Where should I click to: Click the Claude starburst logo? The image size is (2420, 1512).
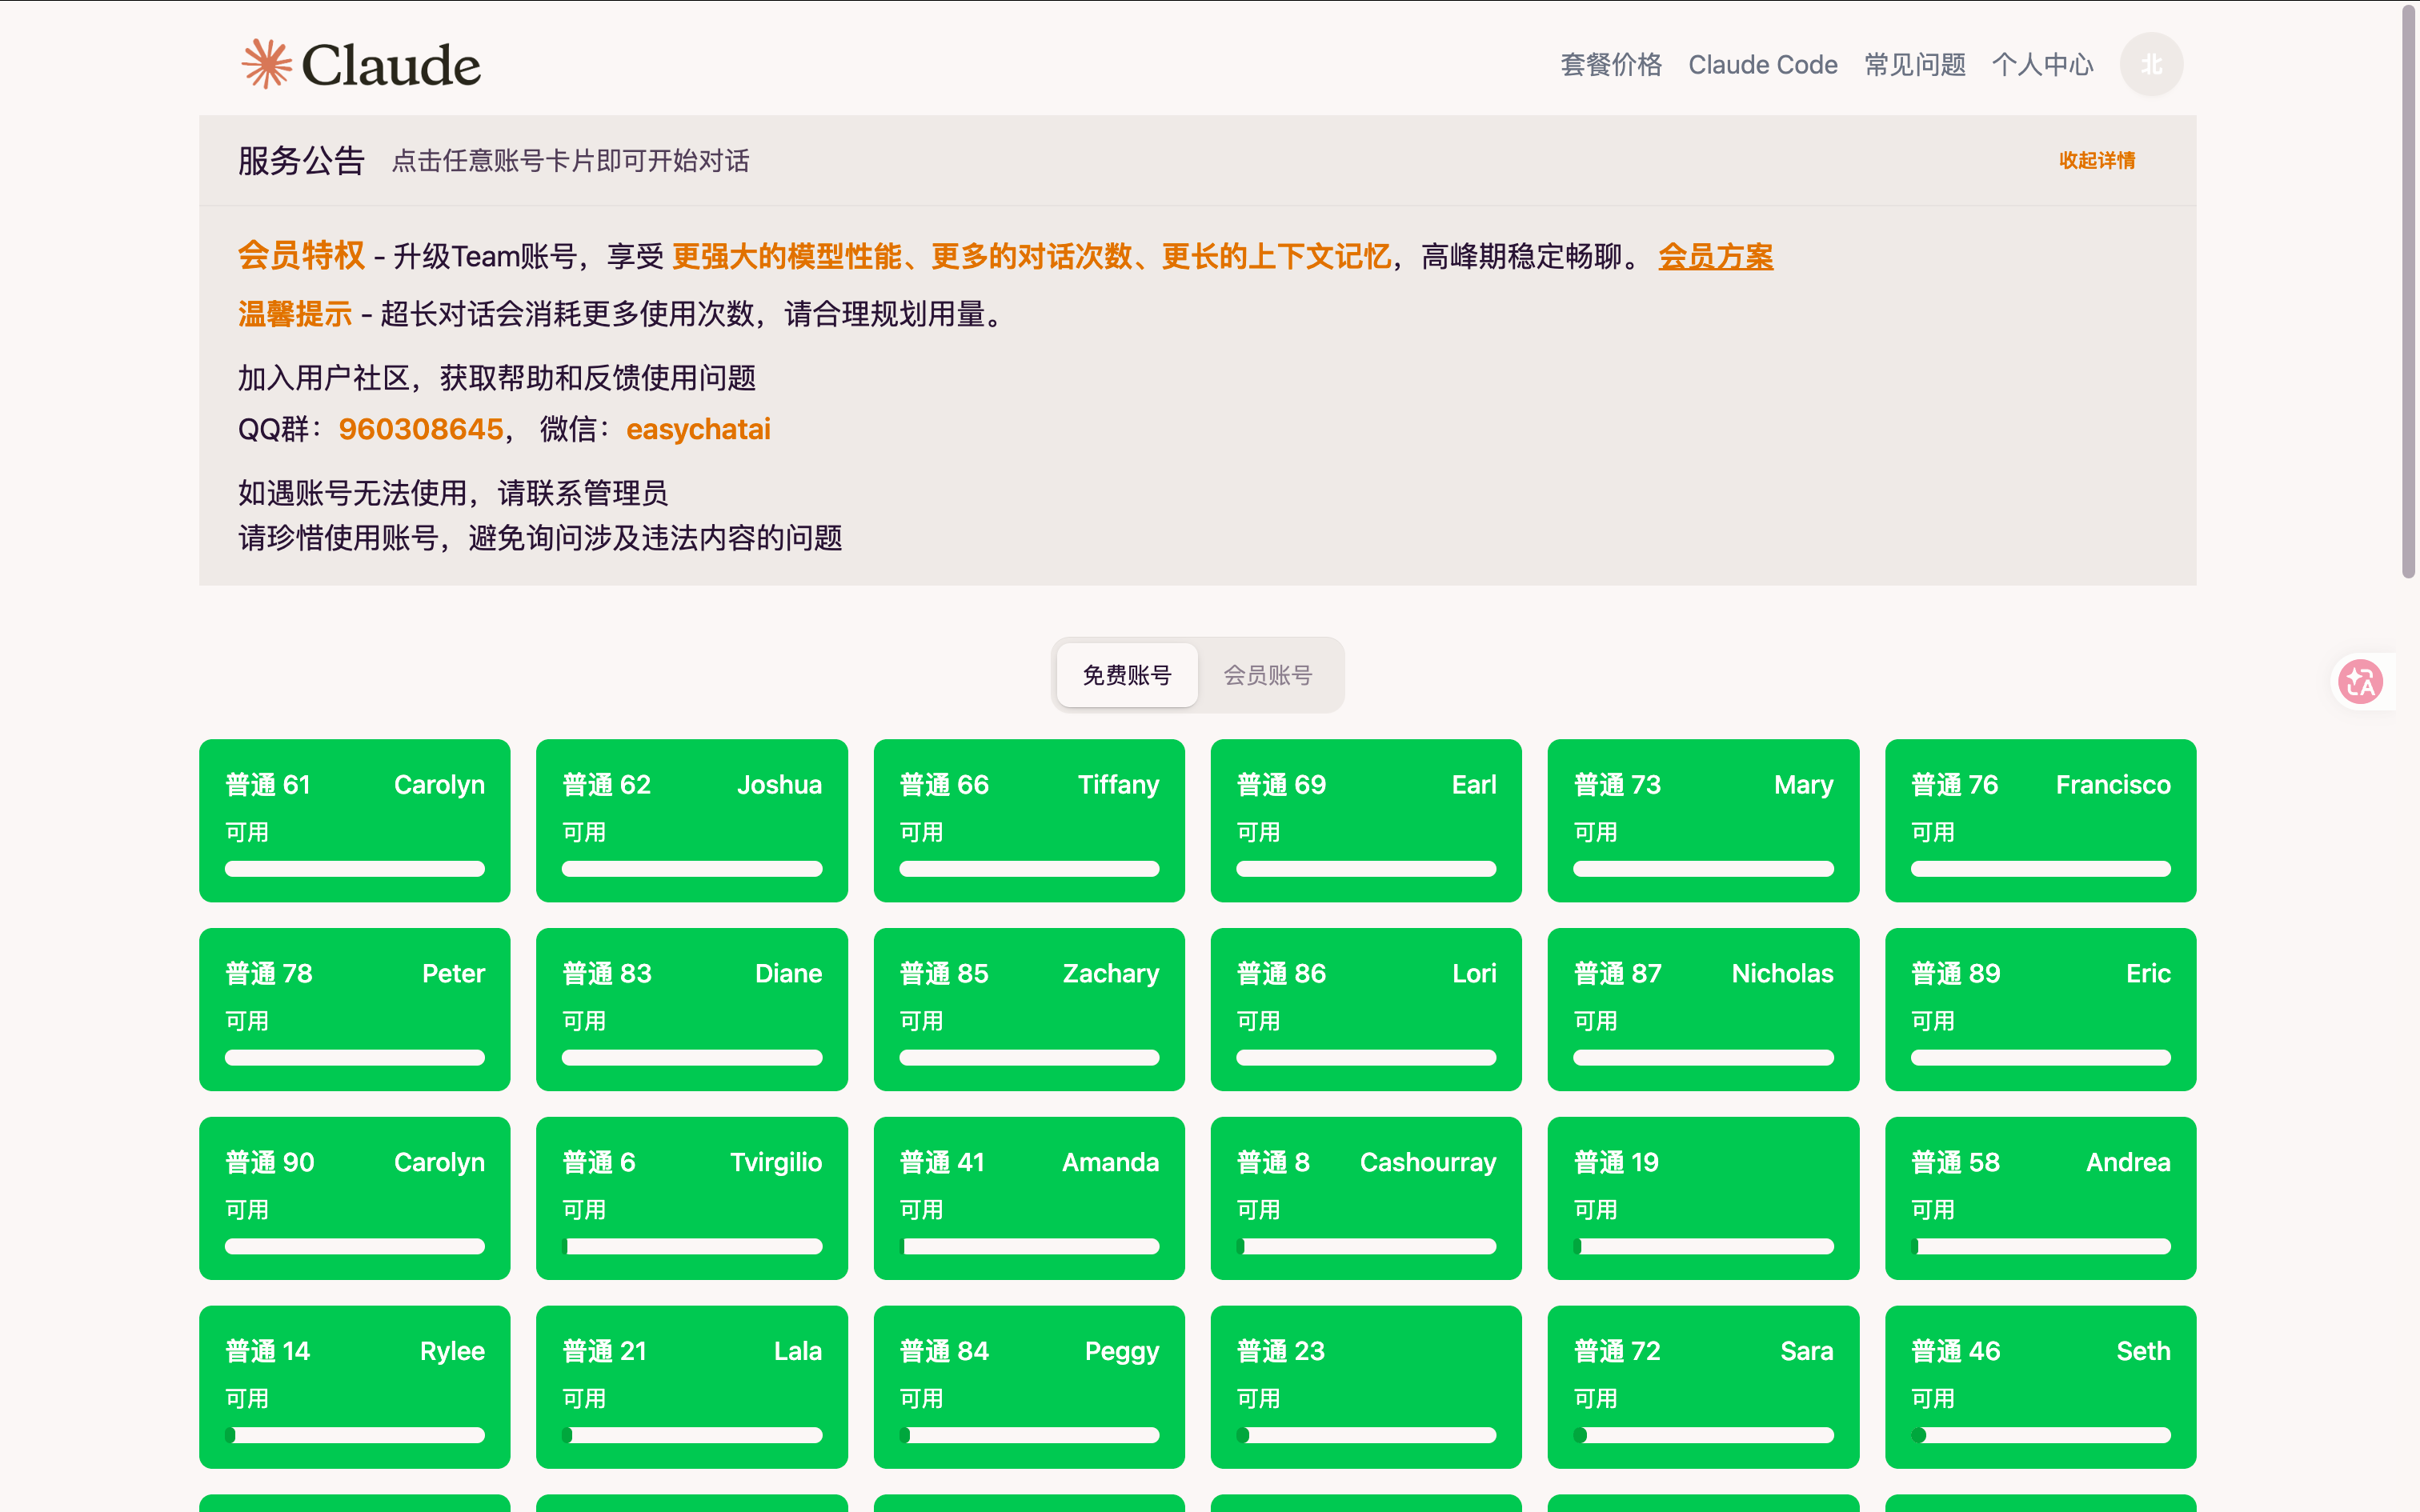(x=267, y=63)
